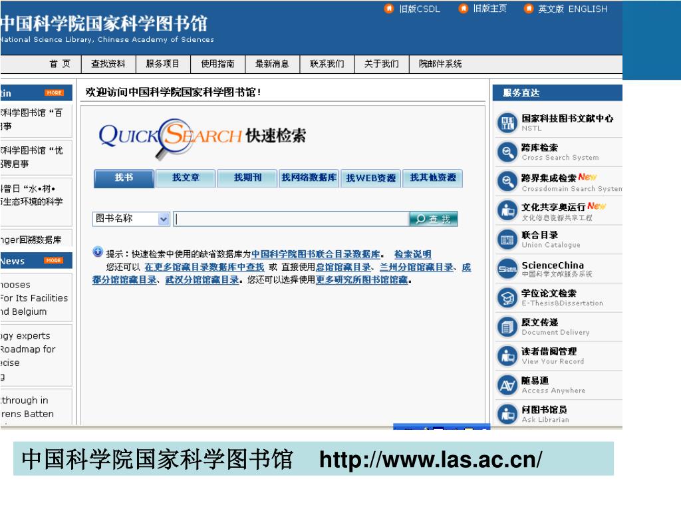Screen dimensions: 681x511
Task: Open the 问图书馆员 service link
Action: click(544, 410)
